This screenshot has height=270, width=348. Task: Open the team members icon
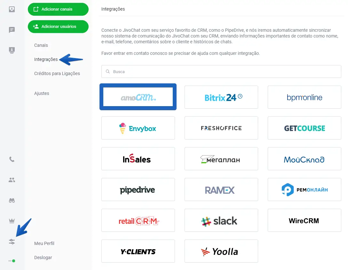[x=12, y=180]
